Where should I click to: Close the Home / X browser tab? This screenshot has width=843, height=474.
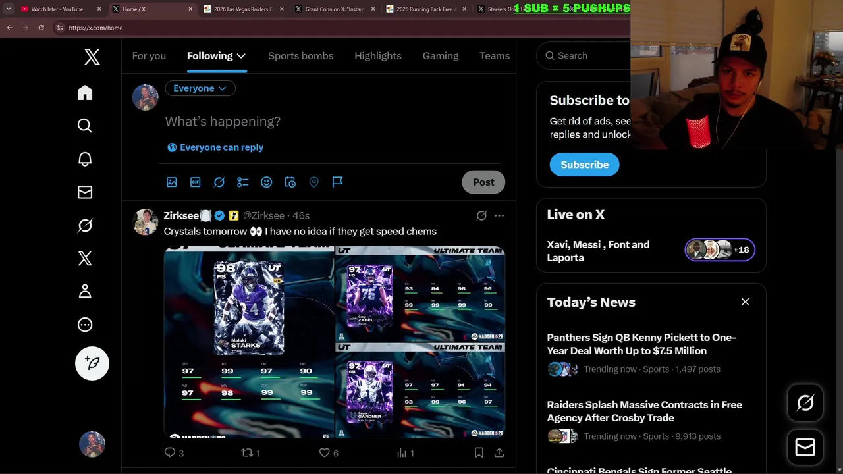[x=191, y=9]
